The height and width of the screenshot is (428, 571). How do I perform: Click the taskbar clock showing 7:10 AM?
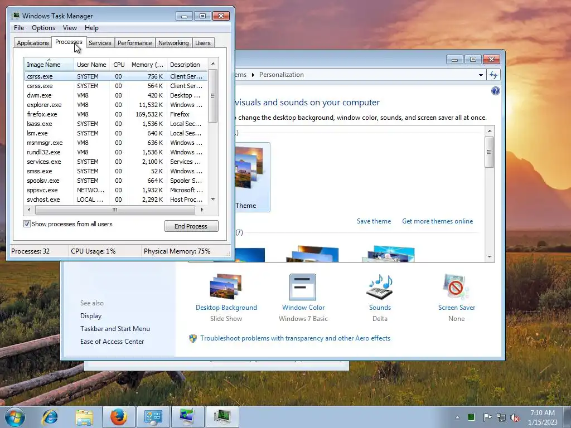[543, 417]
